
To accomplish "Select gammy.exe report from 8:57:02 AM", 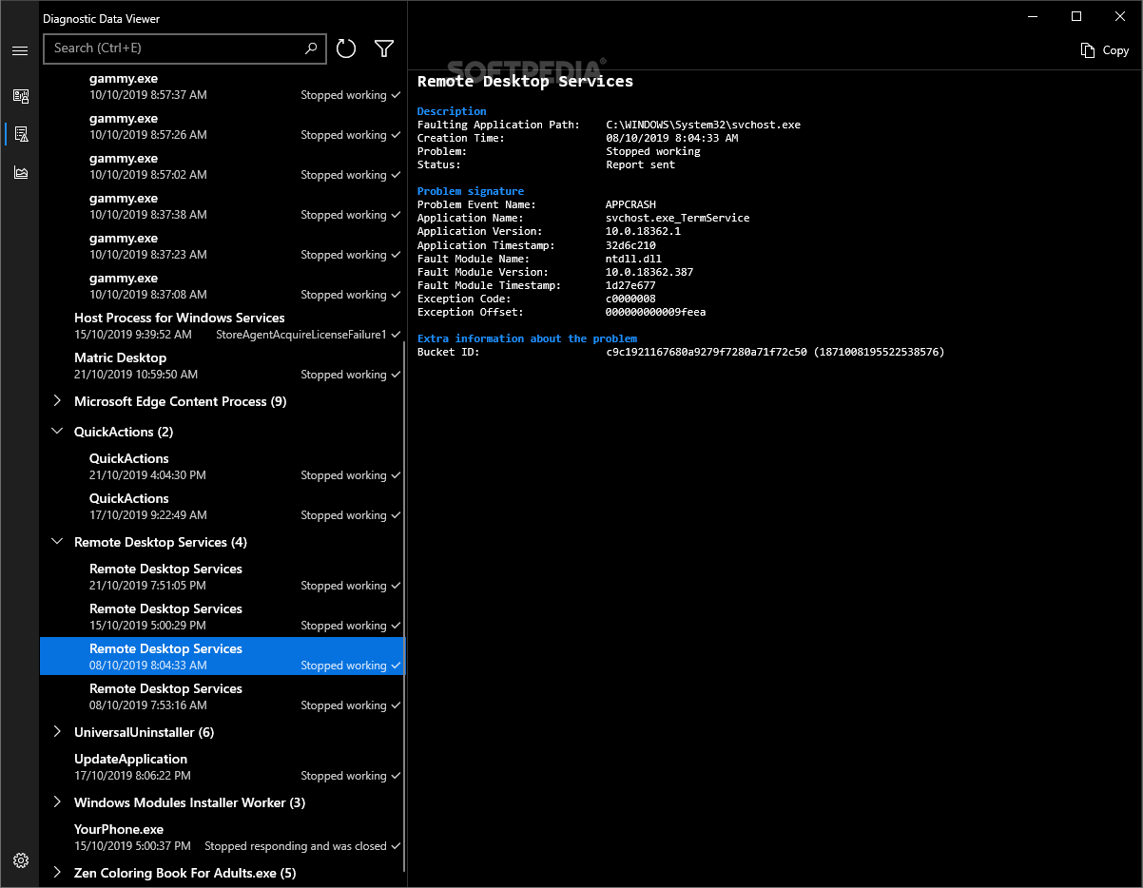I will click(x=223, y=166).
